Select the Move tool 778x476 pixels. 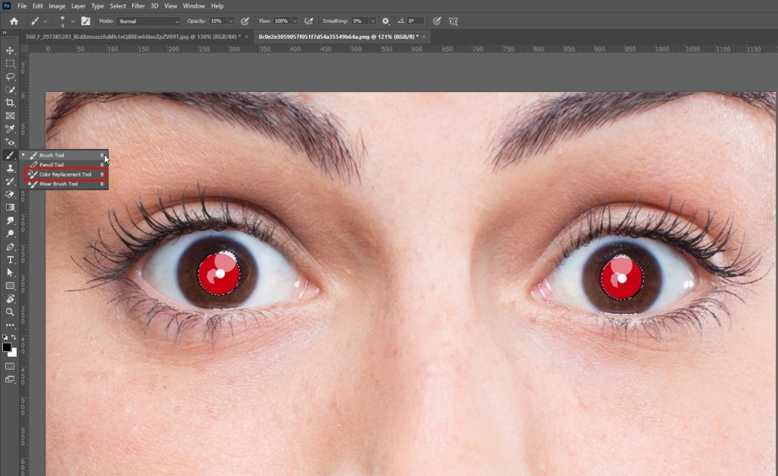[x=11, y=50]
